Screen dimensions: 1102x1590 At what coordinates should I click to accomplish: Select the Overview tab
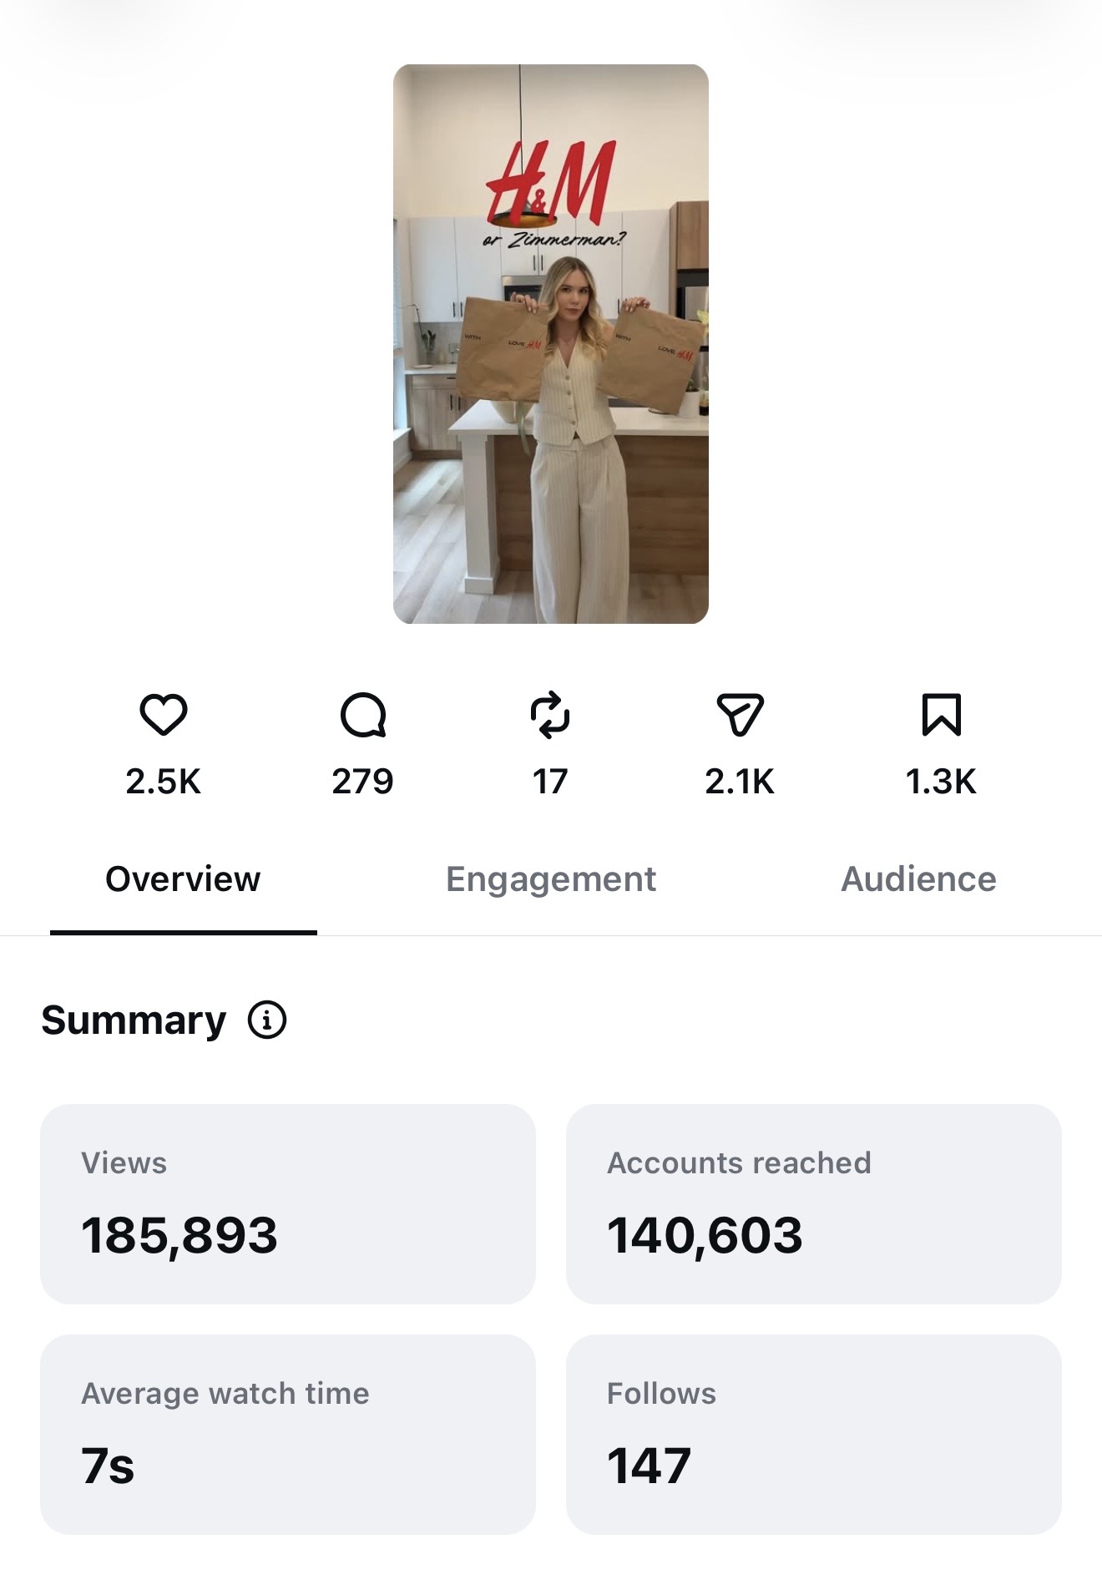click(x=183, y=879)
